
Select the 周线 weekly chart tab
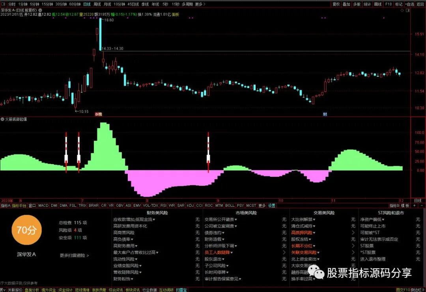click(97, 4)
